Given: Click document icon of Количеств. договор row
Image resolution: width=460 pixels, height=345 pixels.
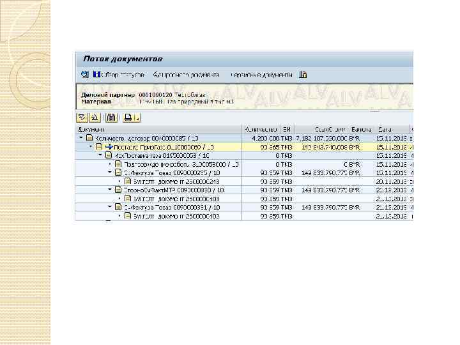Looking at the screenshot, I should click(89, 137).
